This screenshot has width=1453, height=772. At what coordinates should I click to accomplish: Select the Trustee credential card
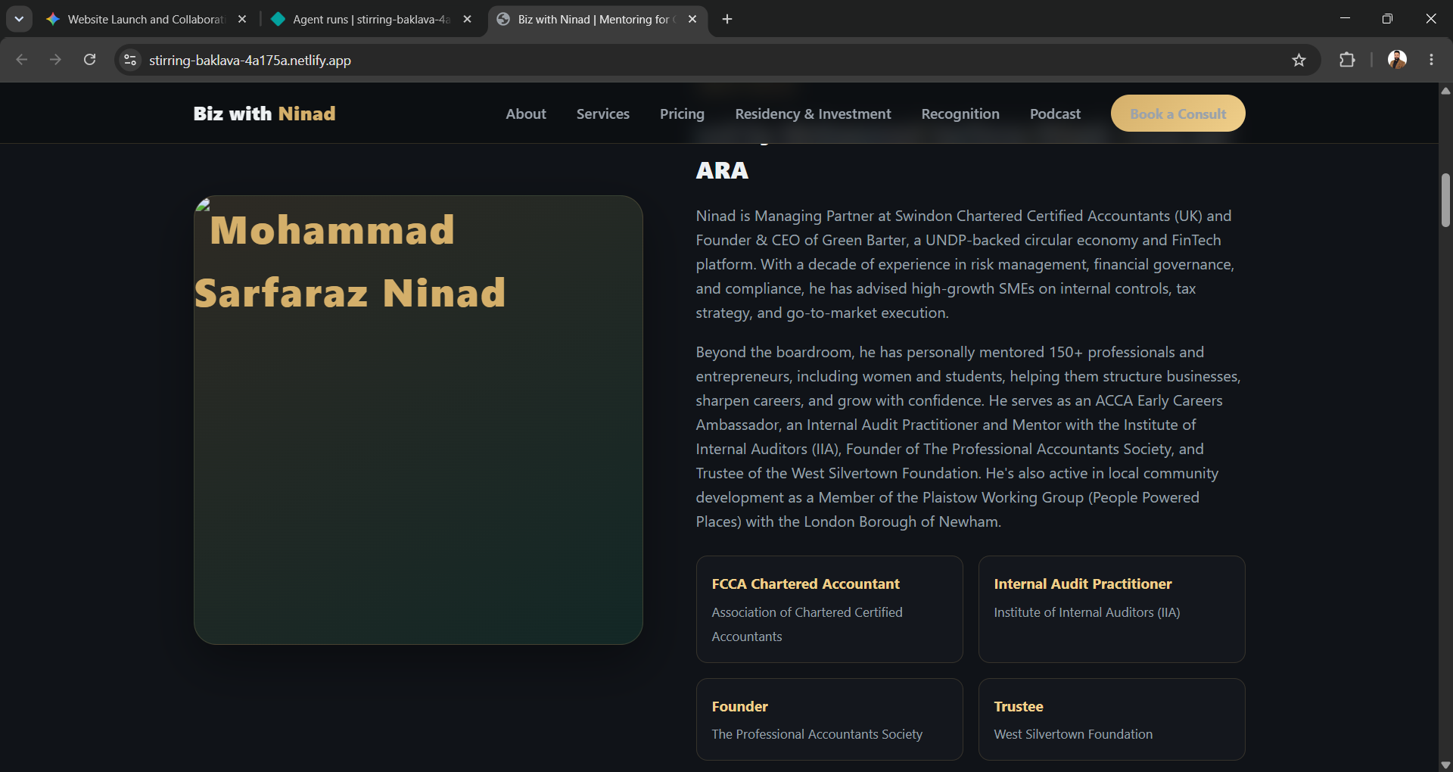point(1112,719)
